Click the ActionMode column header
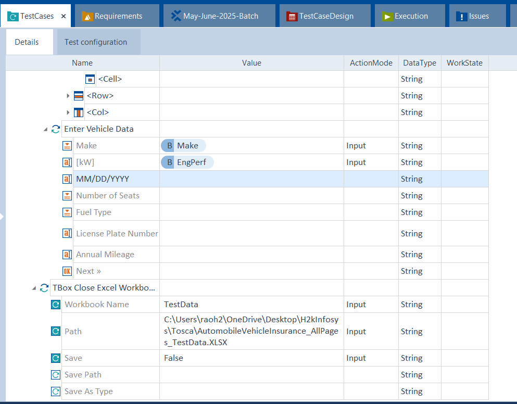Viewport: 517px width, 404px height. tap(371, 63)
